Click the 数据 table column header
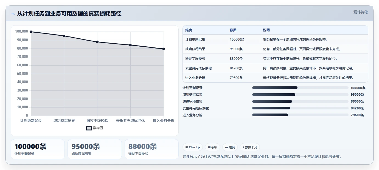 pos(233,30)
